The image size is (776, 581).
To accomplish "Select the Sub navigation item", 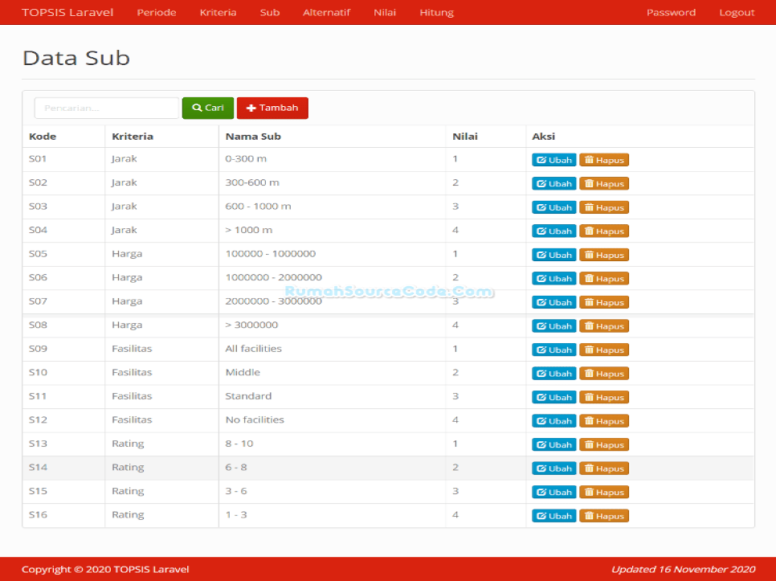I will 270,12.
